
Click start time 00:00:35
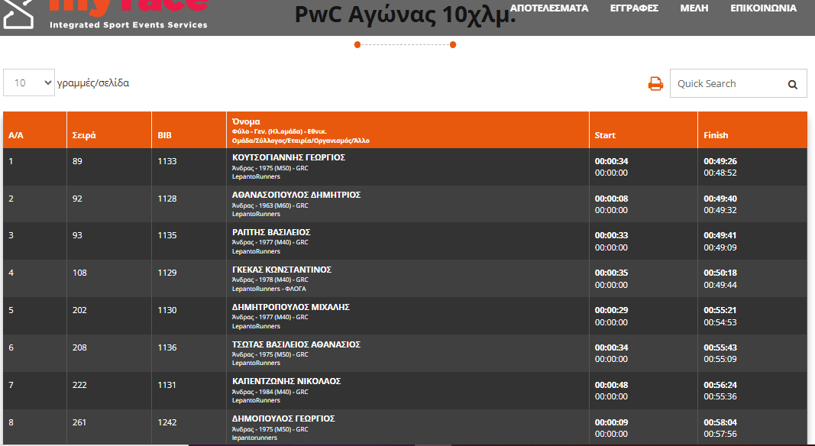coord(611,273)
